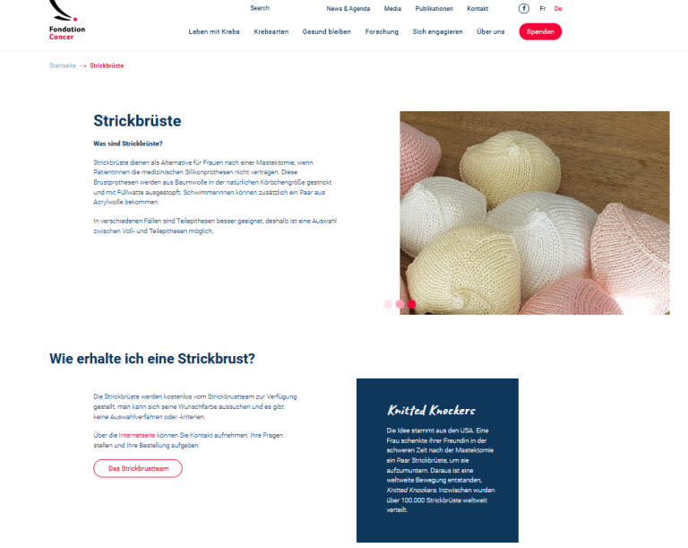Image resolution: width=688 pixels, height=548 pixels.
Task: Click the knitted breasts photo
Action: (x=535, y=213)
